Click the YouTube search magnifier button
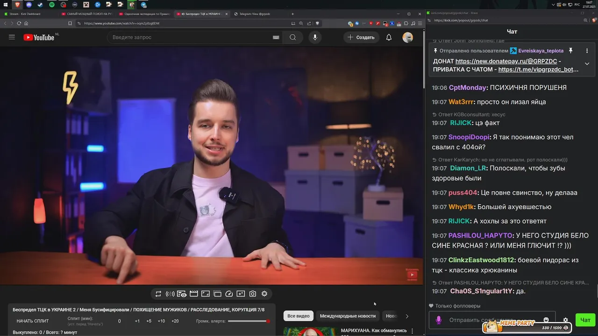The height and width of the screenshot is (336, 598). coord(292,37)
